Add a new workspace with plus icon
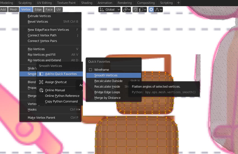Viewport: 238px width, 154px height. pos(179,3)
